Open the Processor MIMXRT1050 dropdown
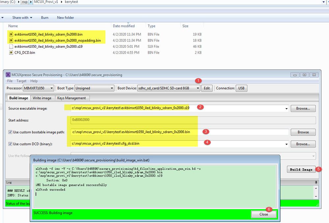Image resolution: width=329 pixels, height=223 pixels. [x=39, y=88]
